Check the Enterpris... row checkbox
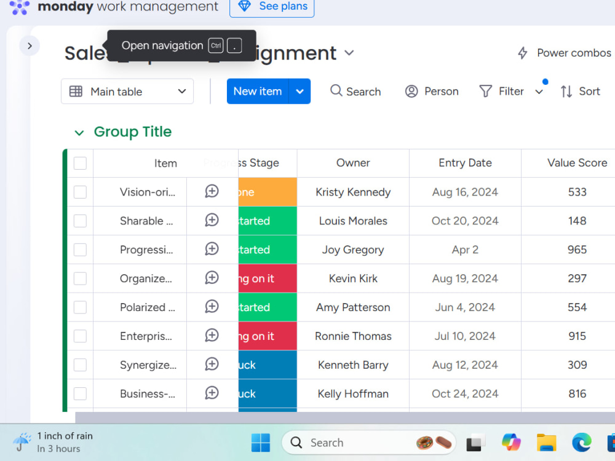The width and height of the screenshot is (615, 461). (80, 336)
